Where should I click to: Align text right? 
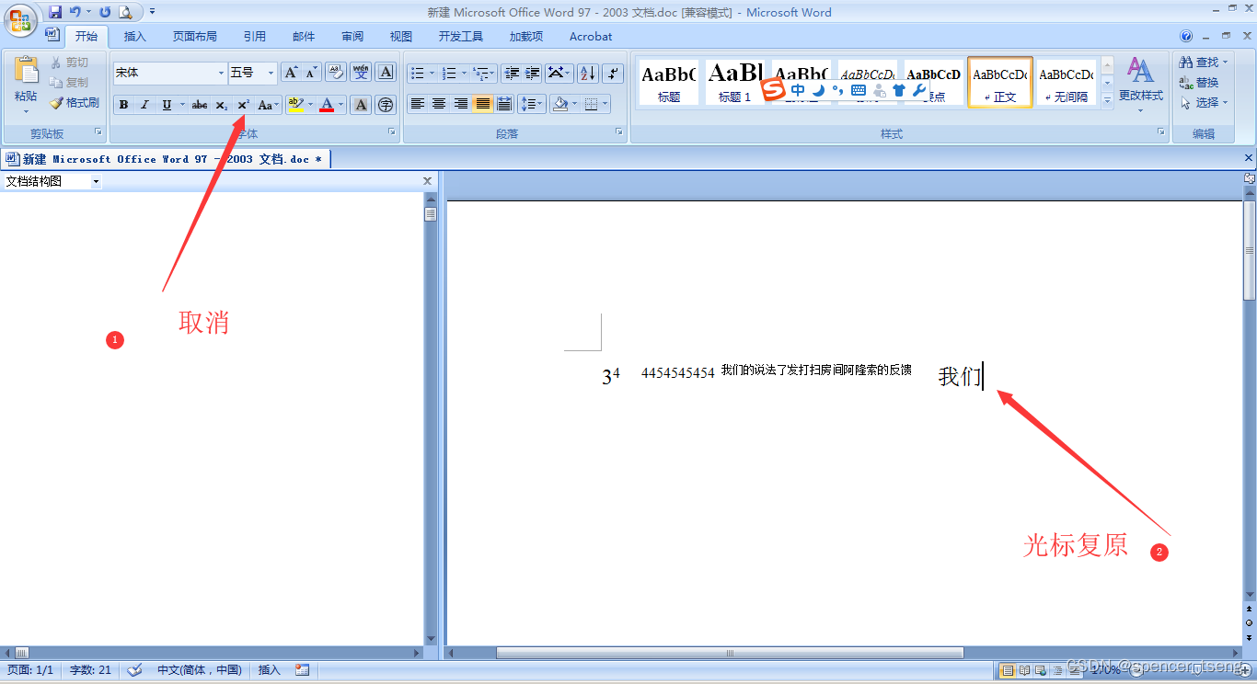coord(461,104)
